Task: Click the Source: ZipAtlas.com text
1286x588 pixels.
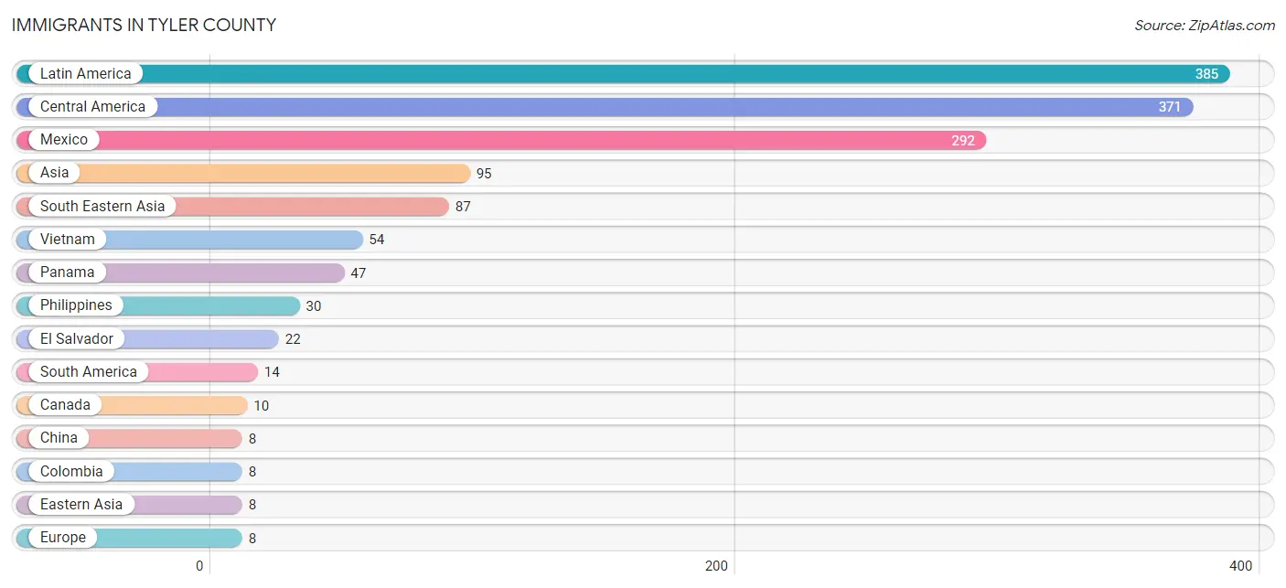Action: (1205, 26)
